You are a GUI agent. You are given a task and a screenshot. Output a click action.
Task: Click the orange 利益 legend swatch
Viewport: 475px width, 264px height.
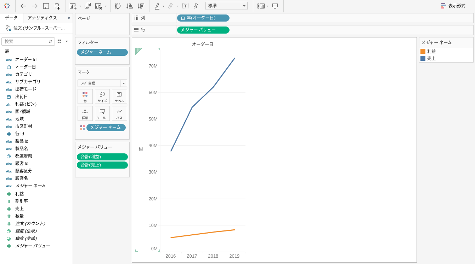(x=423, y=51)
